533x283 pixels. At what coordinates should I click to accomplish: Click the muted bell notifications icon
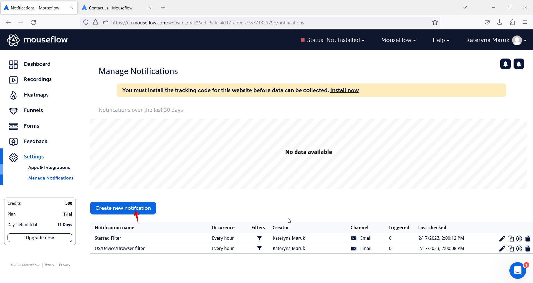(x=506, y=64)
